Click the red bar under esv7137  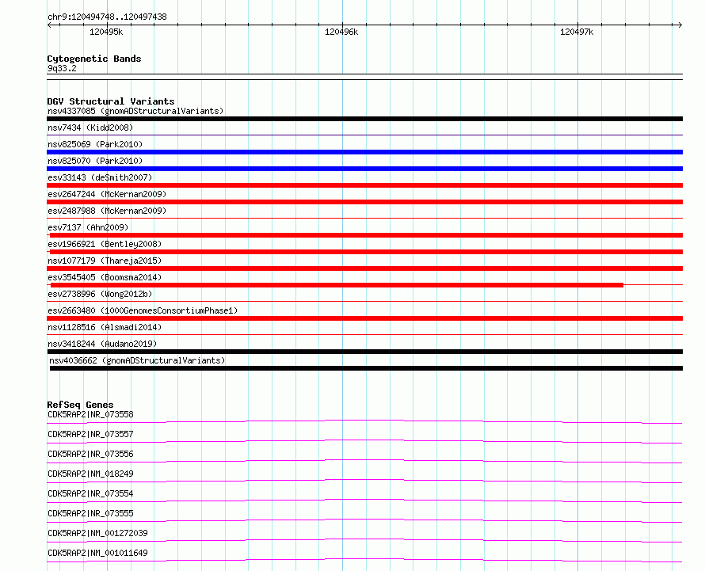367,235
